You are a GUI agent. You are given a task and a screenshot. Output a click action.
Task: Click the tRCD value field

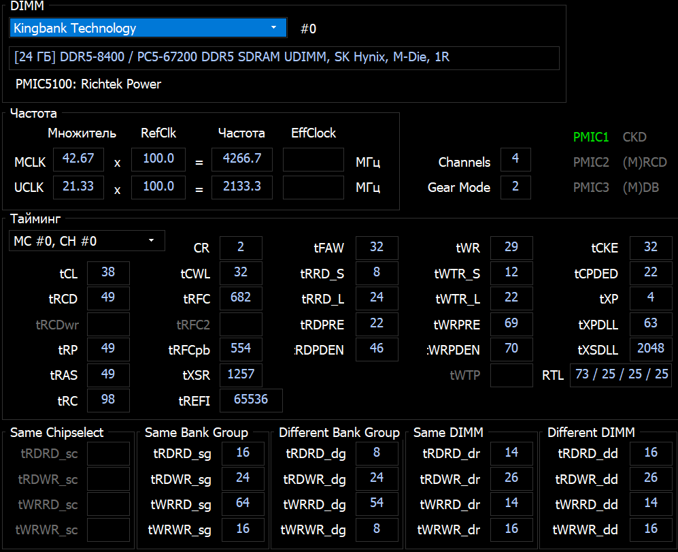click(x=108, y=298)
